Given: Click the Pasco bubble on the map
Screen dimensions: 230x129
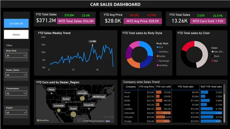Looking at the screenshot, I should click(51, 93).
